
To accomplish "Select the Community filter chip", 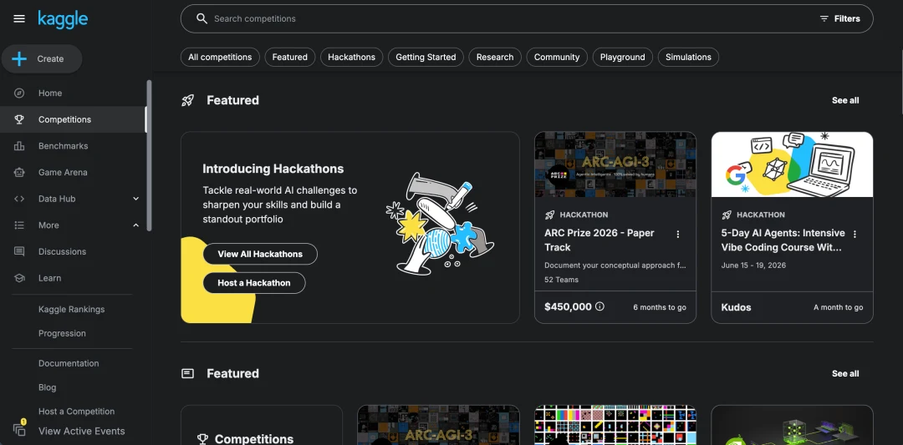I will [557, 57].
